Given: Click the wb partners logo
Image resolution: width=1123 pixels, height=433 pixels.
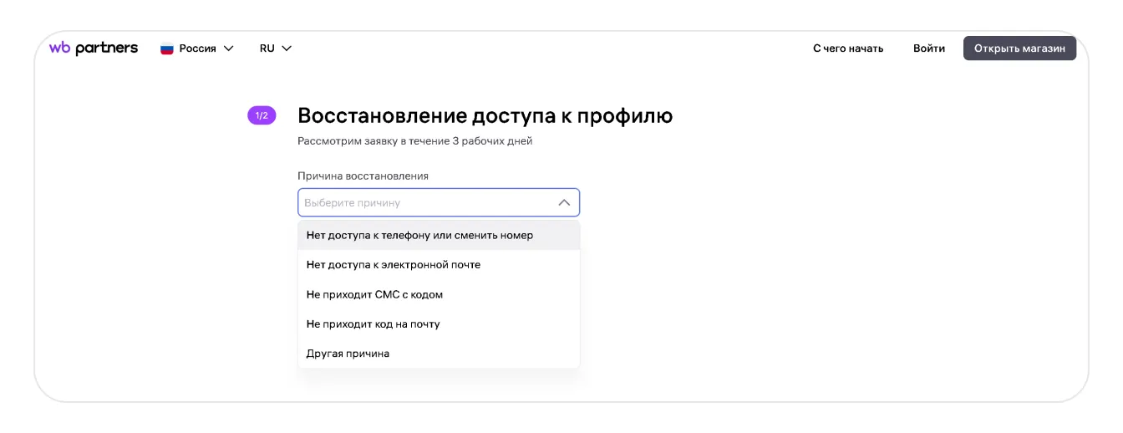Looking at the screenshot, I should coord(93,48).
